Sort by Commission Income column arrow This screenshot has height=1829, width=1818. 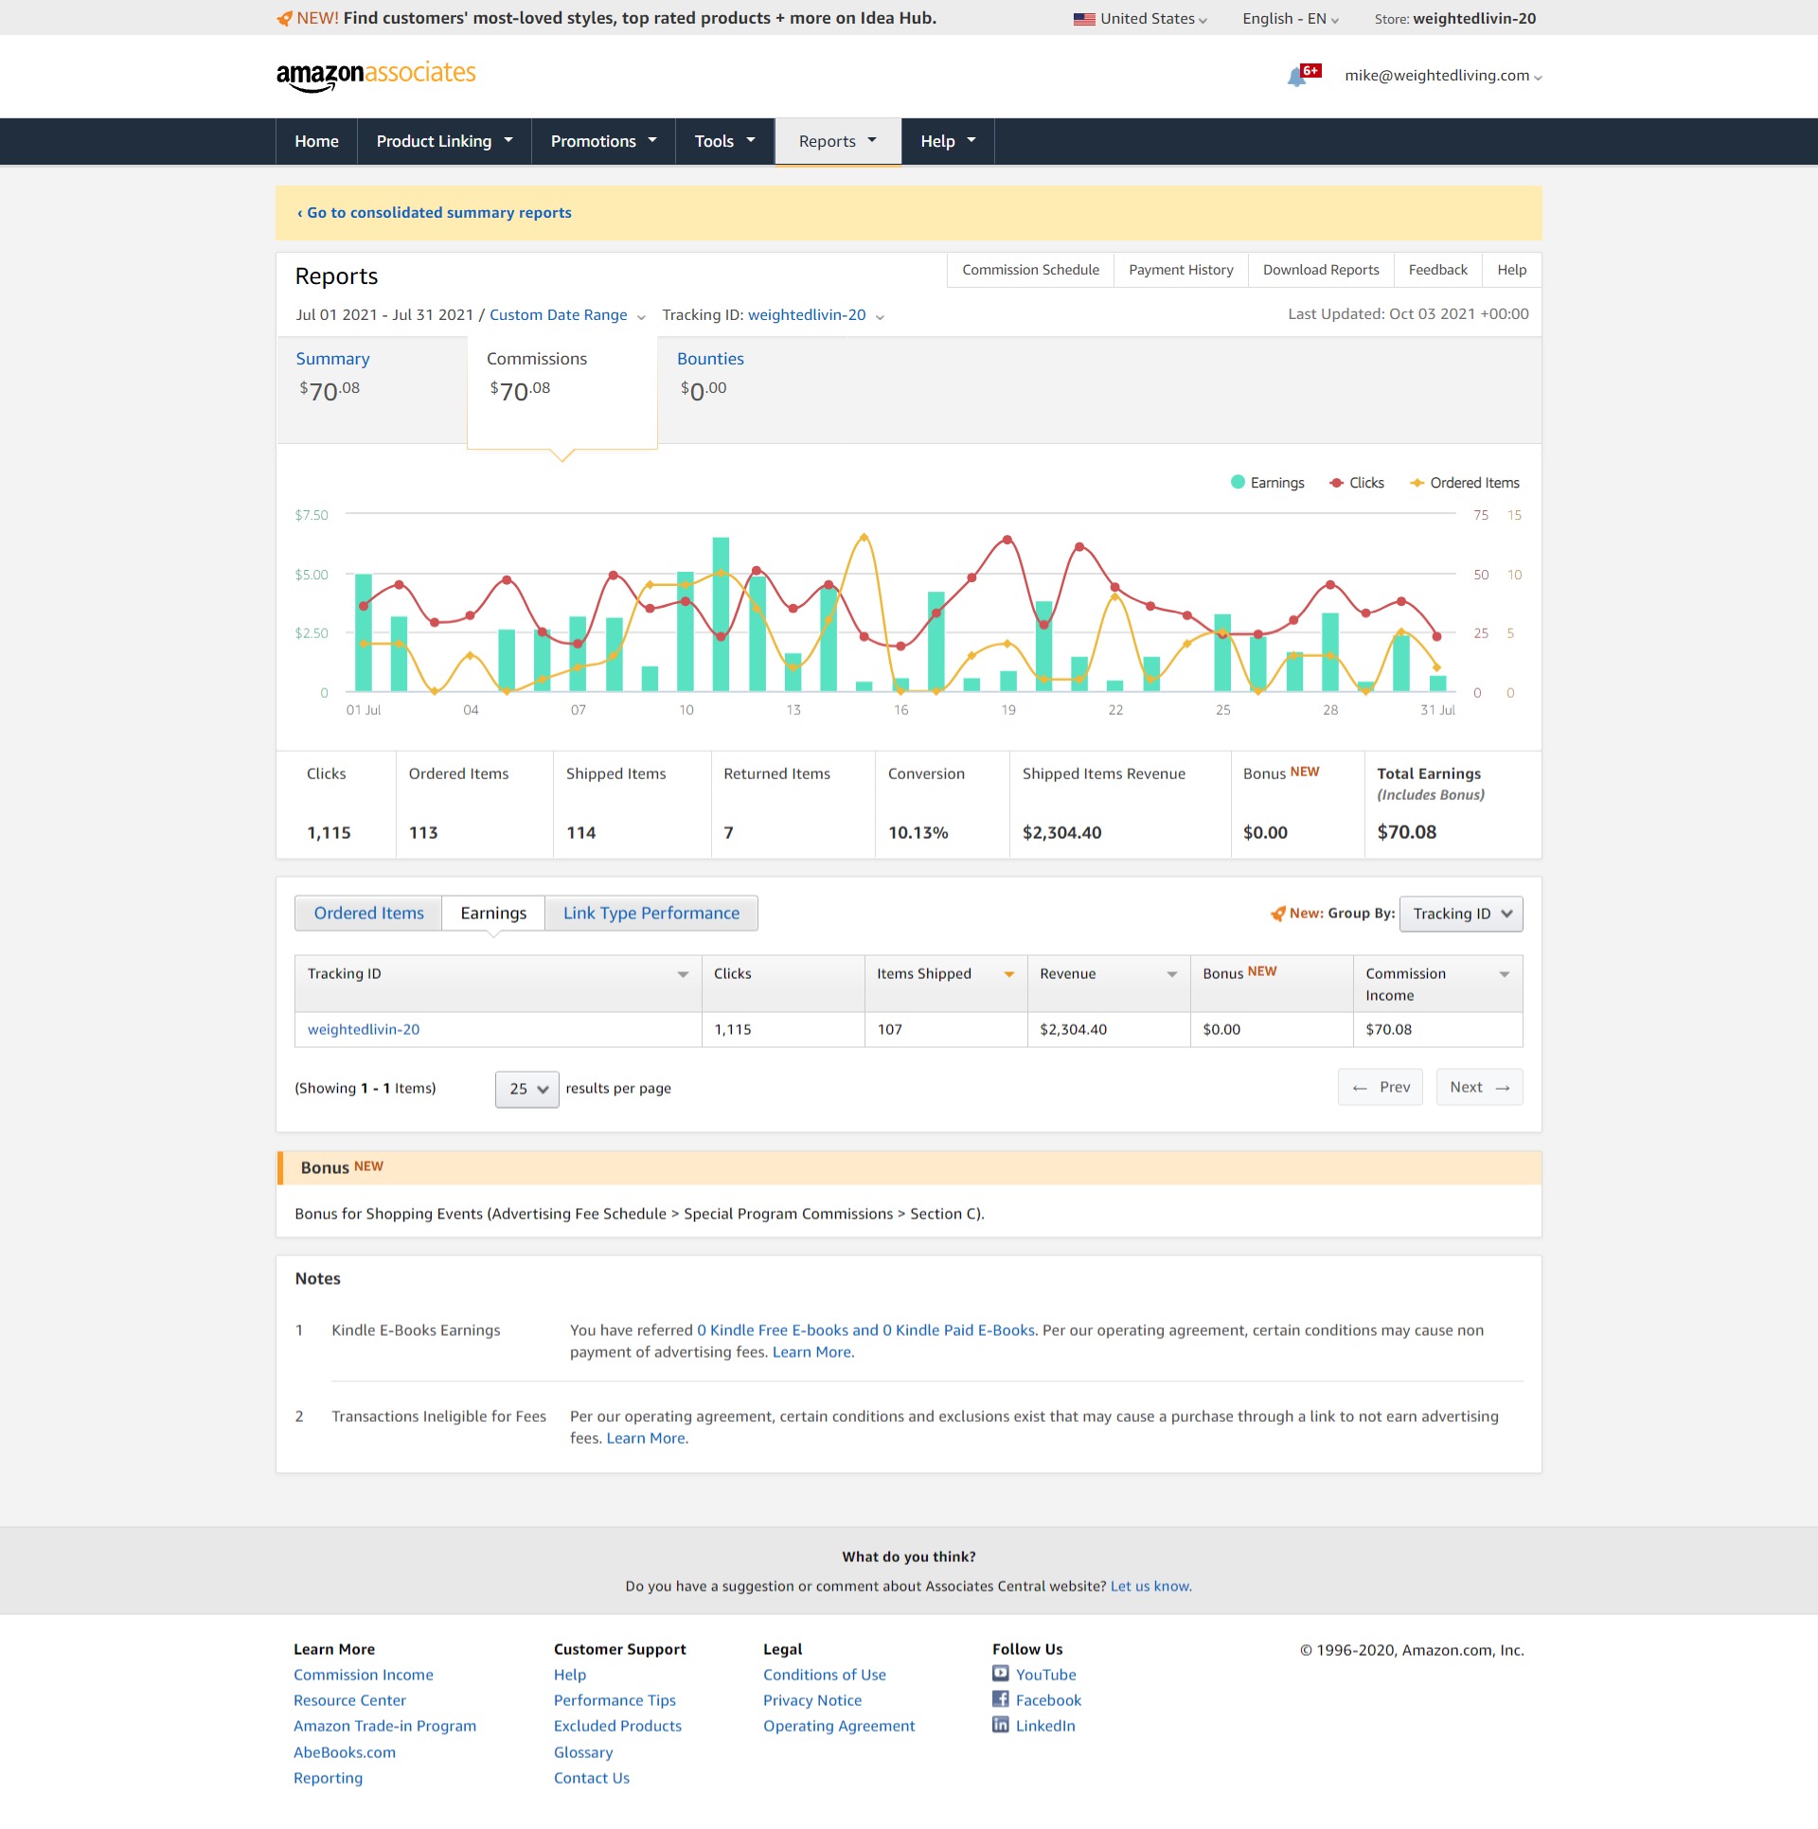(1505, 974)
